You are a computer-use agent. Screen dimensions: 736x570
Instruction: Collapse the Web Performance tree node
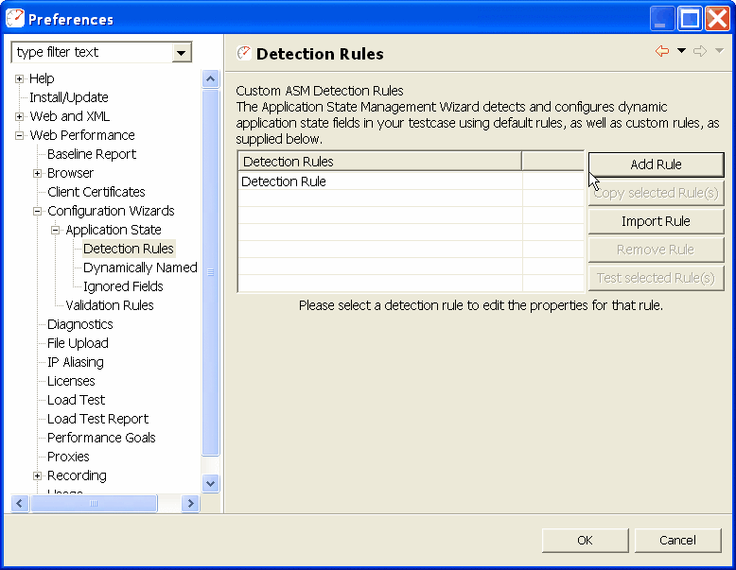point(19,135)
